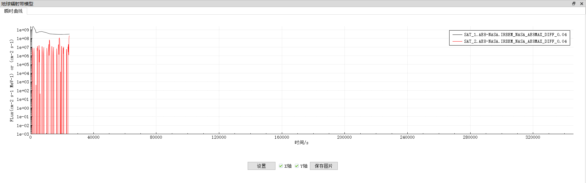Viewport: 586px width, 183px height.
Task: Click the 1e+00 y-axis tick label
Action: click(23, 108)
